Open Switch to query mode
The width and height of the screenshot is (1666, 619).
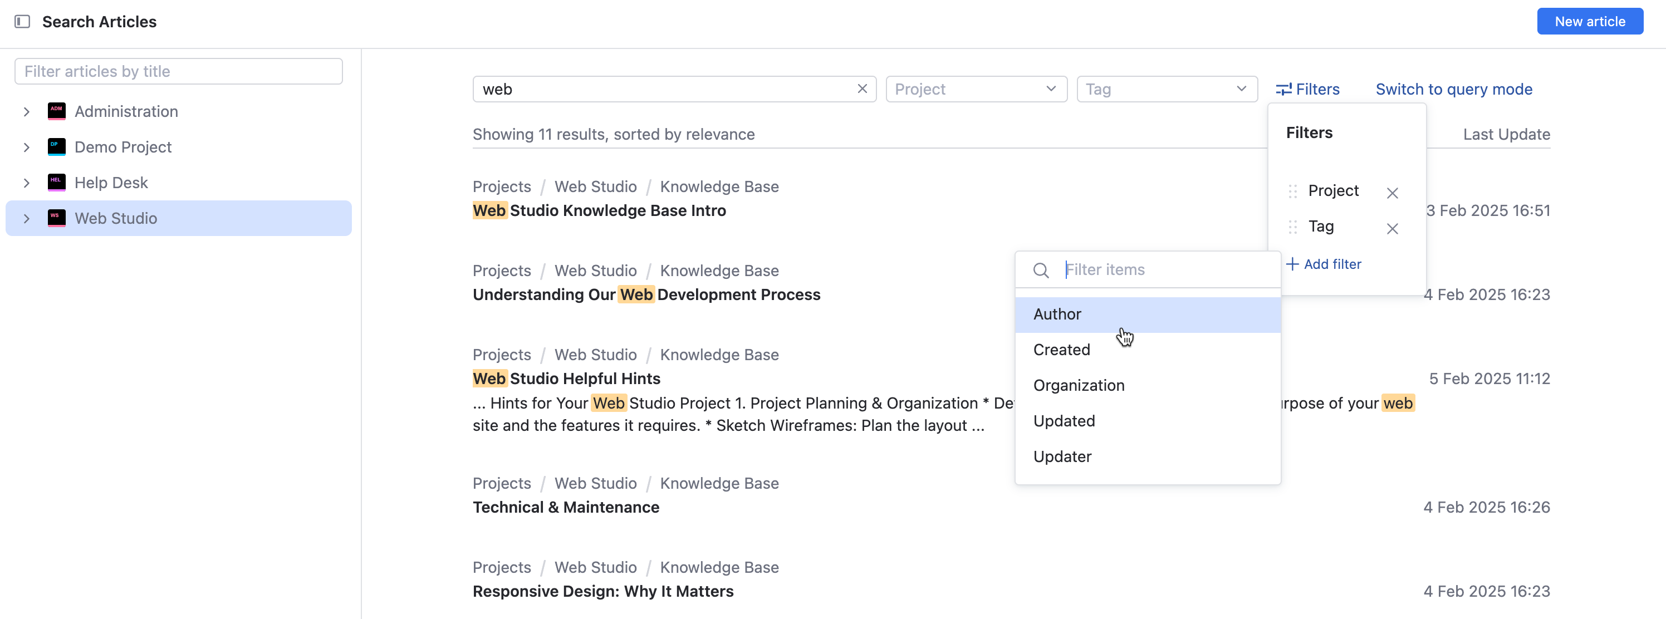[x=1454, y=89]
